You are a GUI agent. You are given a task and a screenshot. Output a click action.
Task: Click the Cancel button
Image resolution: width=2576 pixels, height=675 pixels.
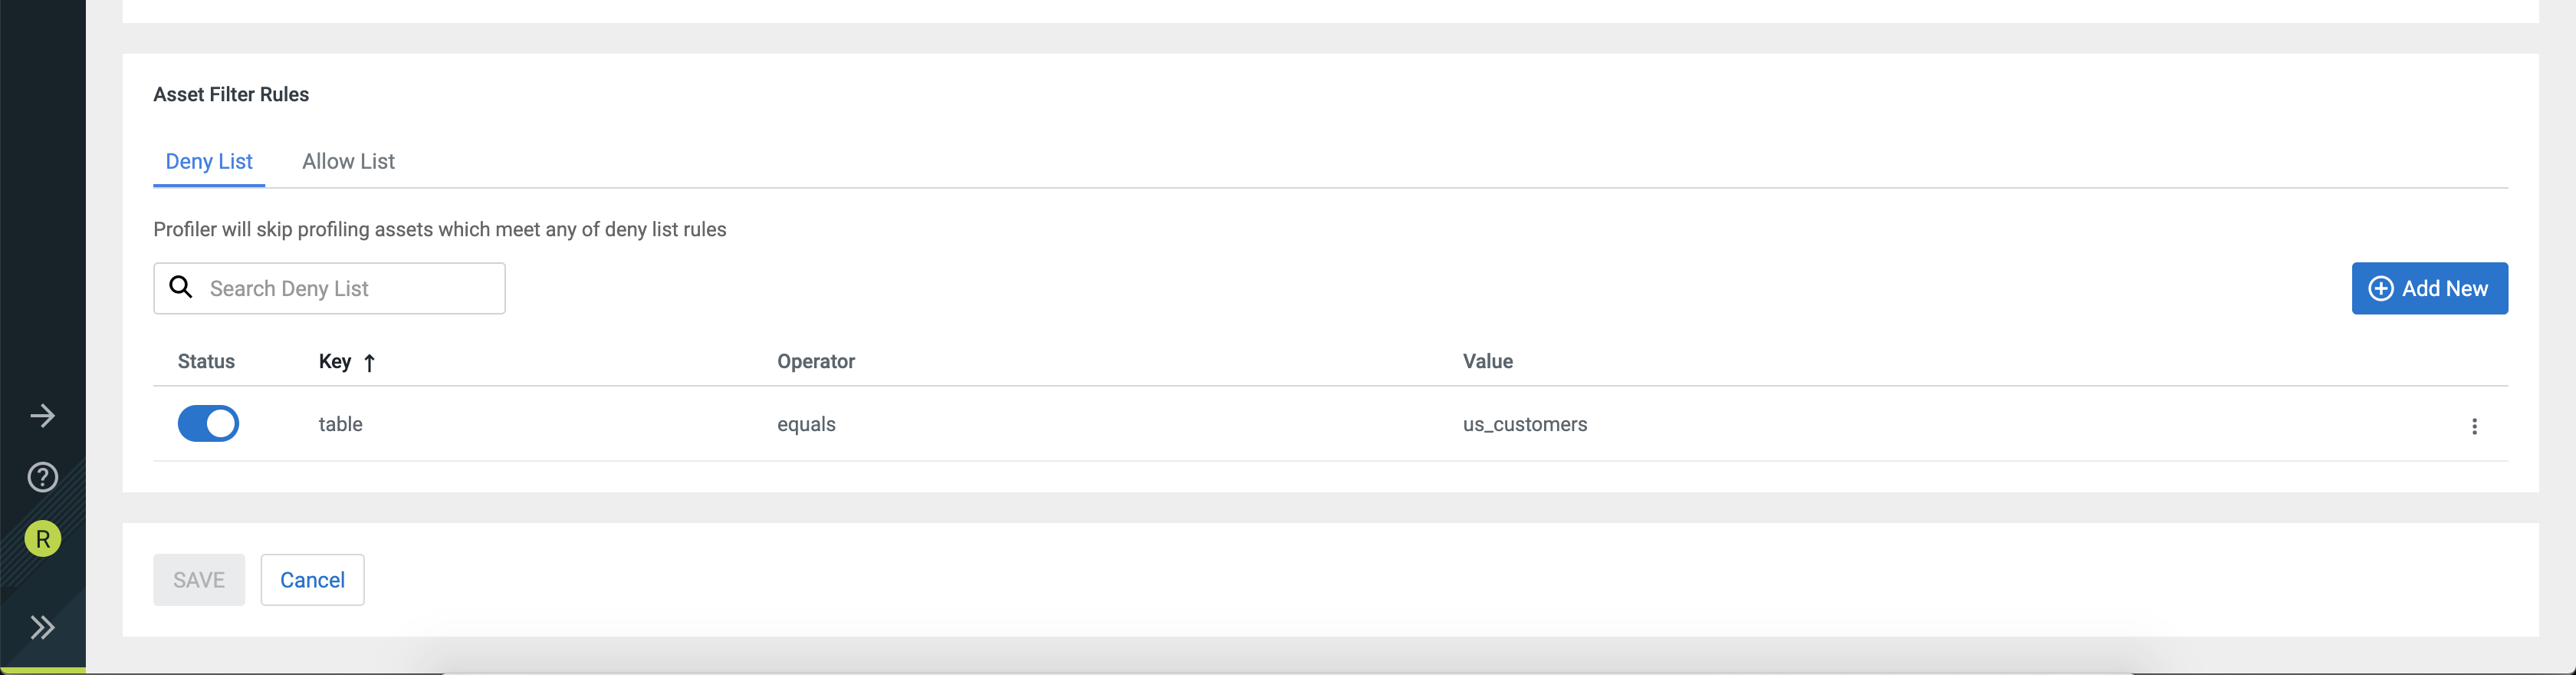coord(312,580)
